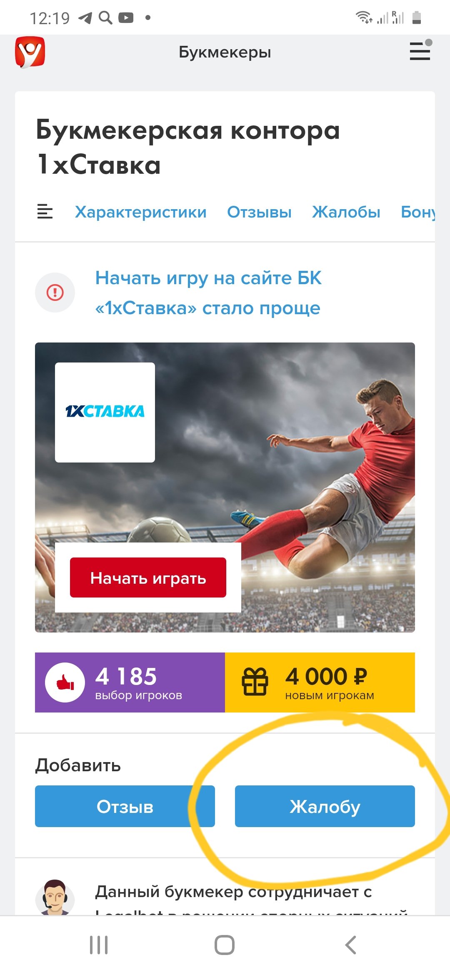The width and height of the screenshot is (450, 975).
Task: Open the table of contents list icon
Action: point(45,212)
